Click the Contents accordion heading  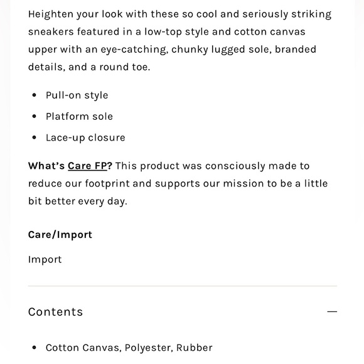click(55, 311)
